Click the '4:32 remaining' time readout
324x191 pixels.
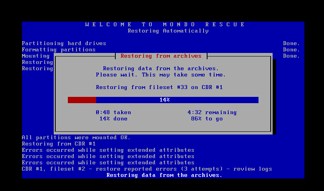coord(212,113)
